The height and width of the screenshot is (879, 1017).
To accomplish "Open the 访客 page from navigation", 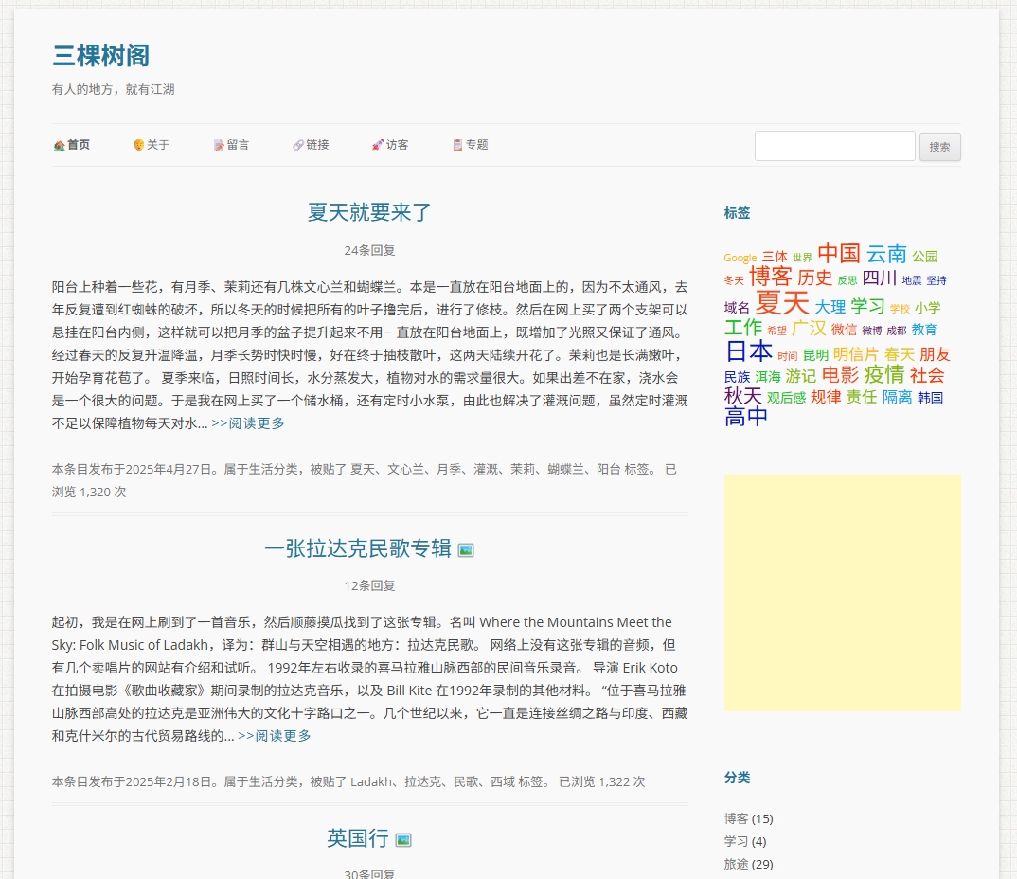I will (397, 145).
